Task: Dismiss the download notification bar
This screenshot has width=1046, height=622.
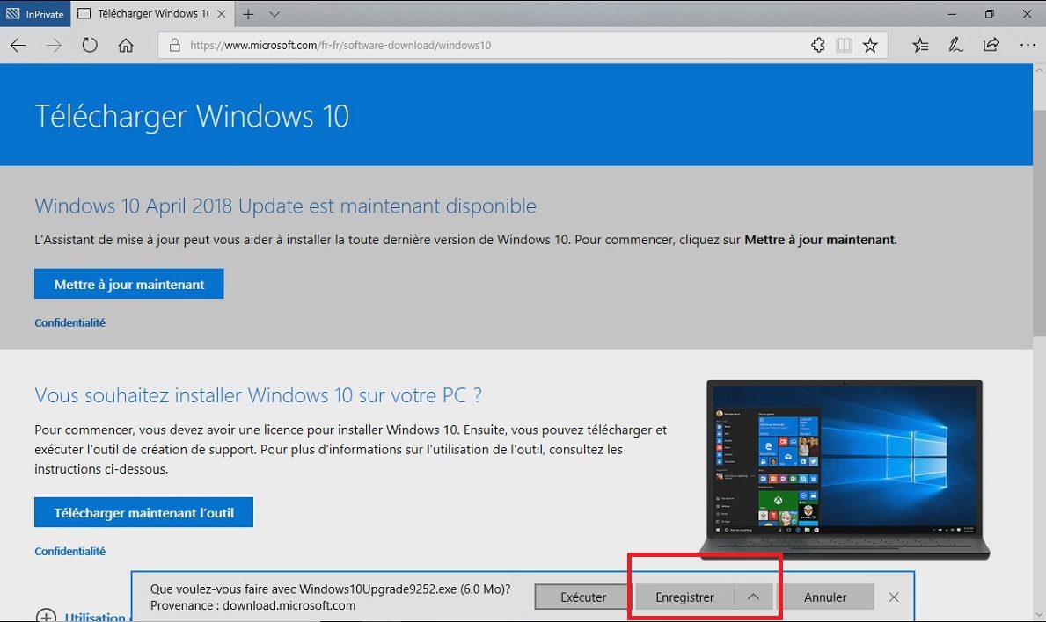Action: (894, 597)
